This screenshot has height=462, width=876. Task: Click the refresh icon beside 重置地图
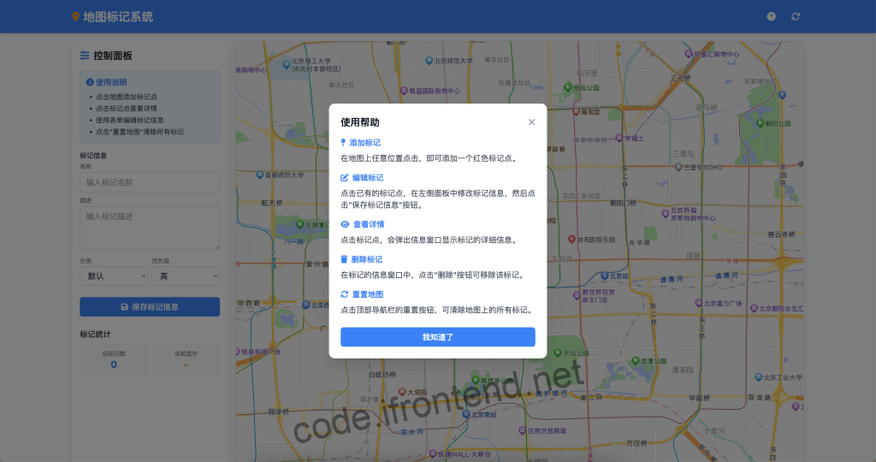click(x=344, y=294)
